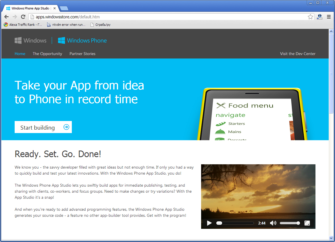
Task: Open the ntvdm error bookmark
Action: [66, 25]
